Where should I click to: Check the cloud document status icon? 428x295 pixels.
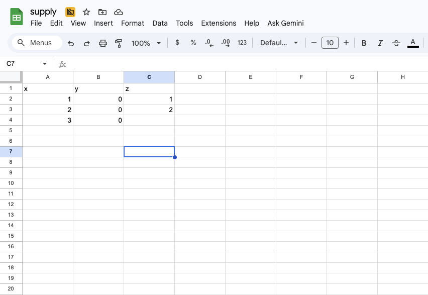119,12
